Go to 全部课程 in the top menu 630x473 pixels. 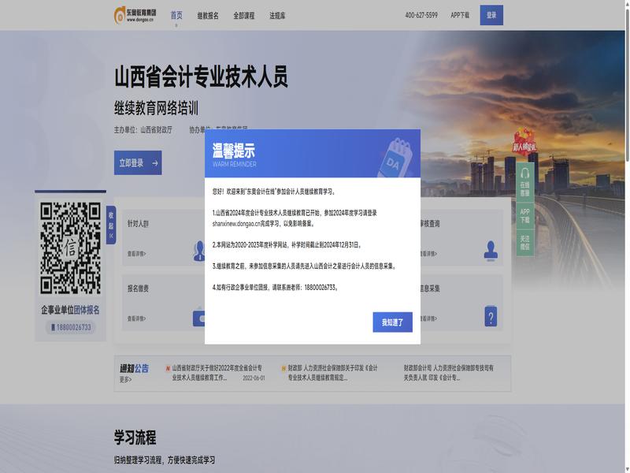pyautogui.click(x=244, y=15)
